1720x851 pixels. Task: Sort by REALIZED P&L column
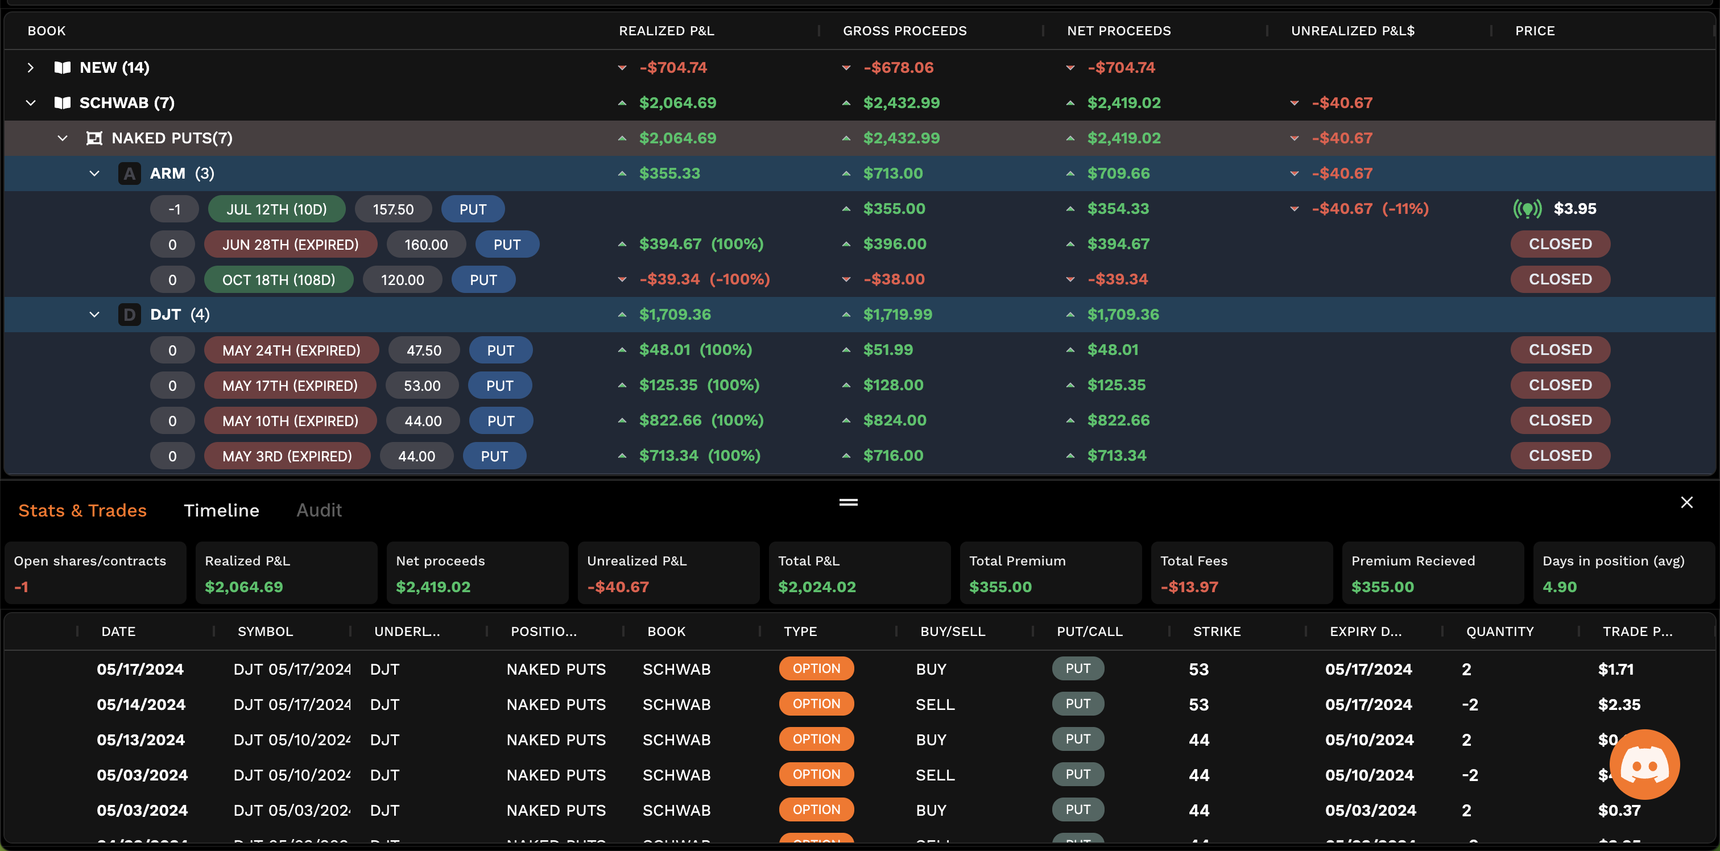pyautogui.click(x=665, y=31)
